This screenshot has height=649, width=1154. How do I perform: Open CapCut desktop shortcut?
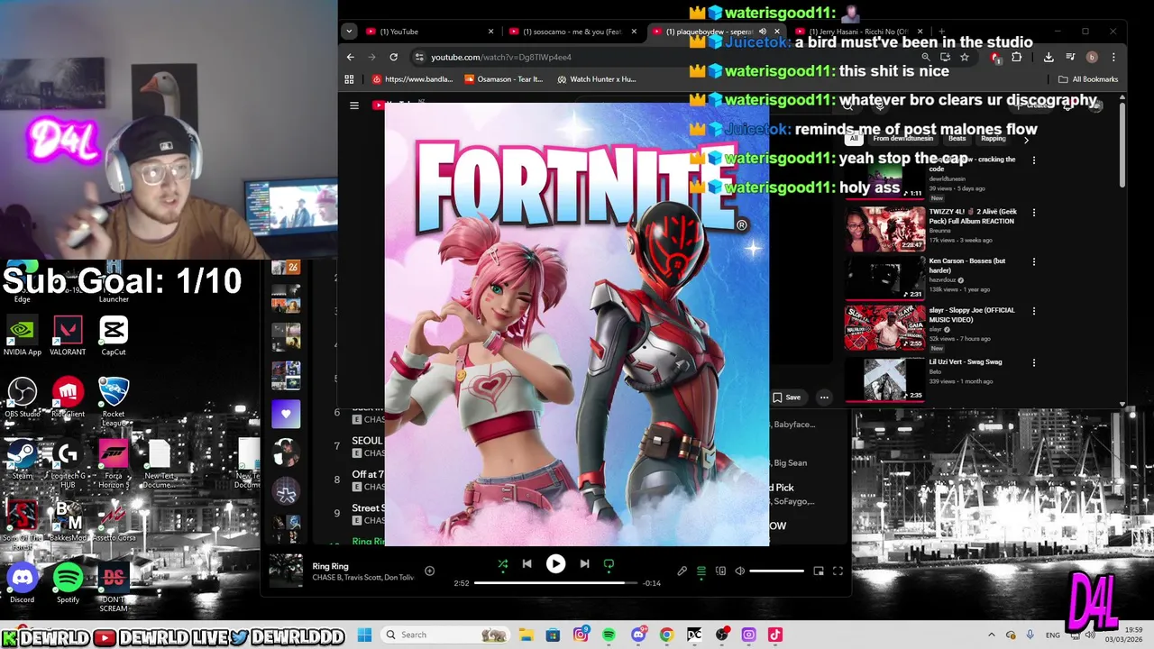click(x=114, y=335)
